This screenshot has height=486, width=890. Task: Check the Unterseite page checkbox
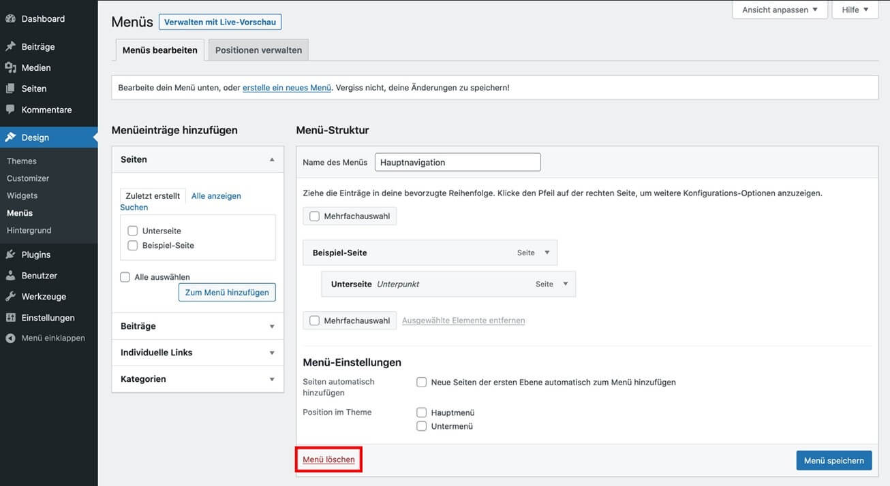click(133, 231)
